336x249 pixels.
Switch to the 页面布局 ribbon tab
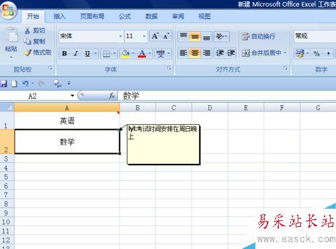[x=92, y=16]
